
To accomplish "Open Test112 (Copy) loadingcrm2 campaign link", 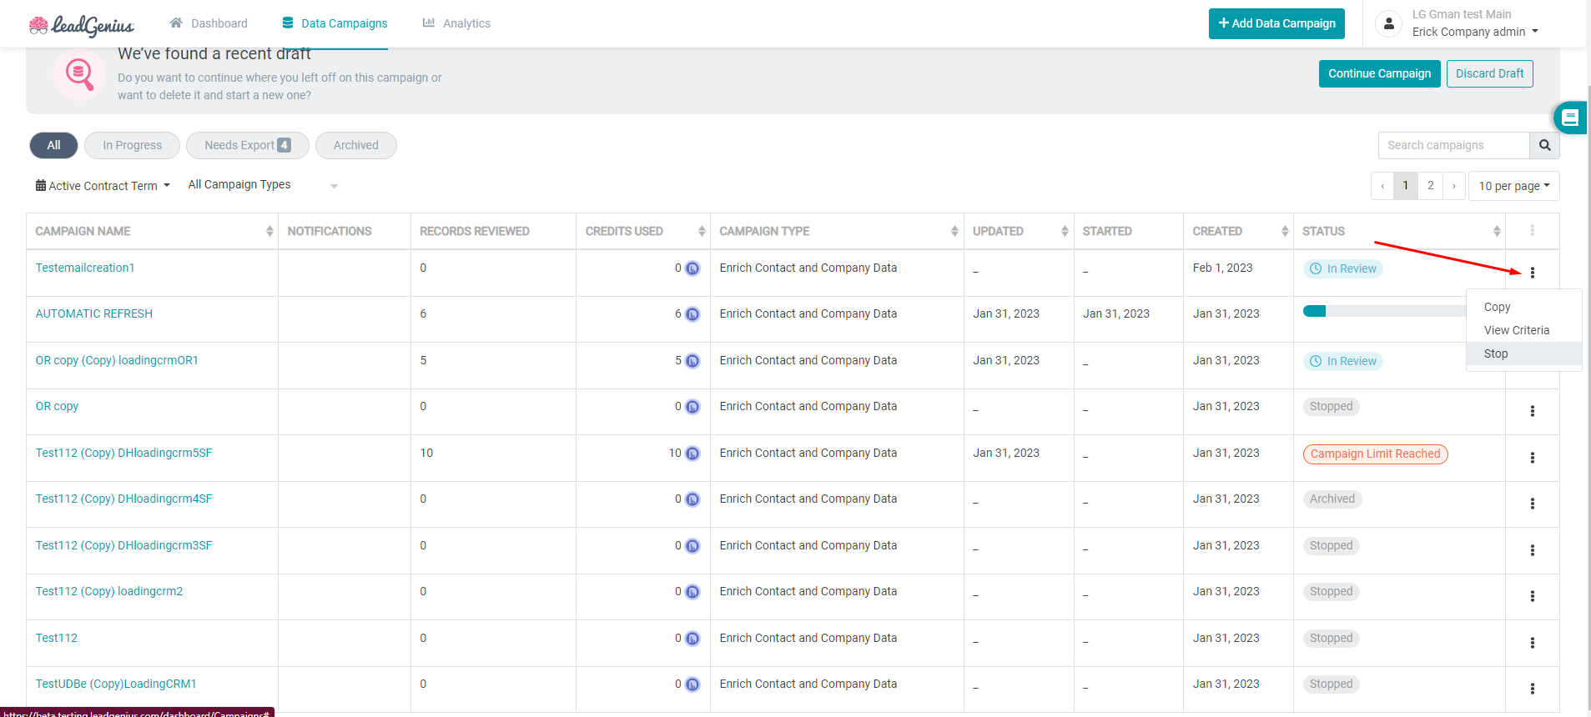I will (109, 591).
